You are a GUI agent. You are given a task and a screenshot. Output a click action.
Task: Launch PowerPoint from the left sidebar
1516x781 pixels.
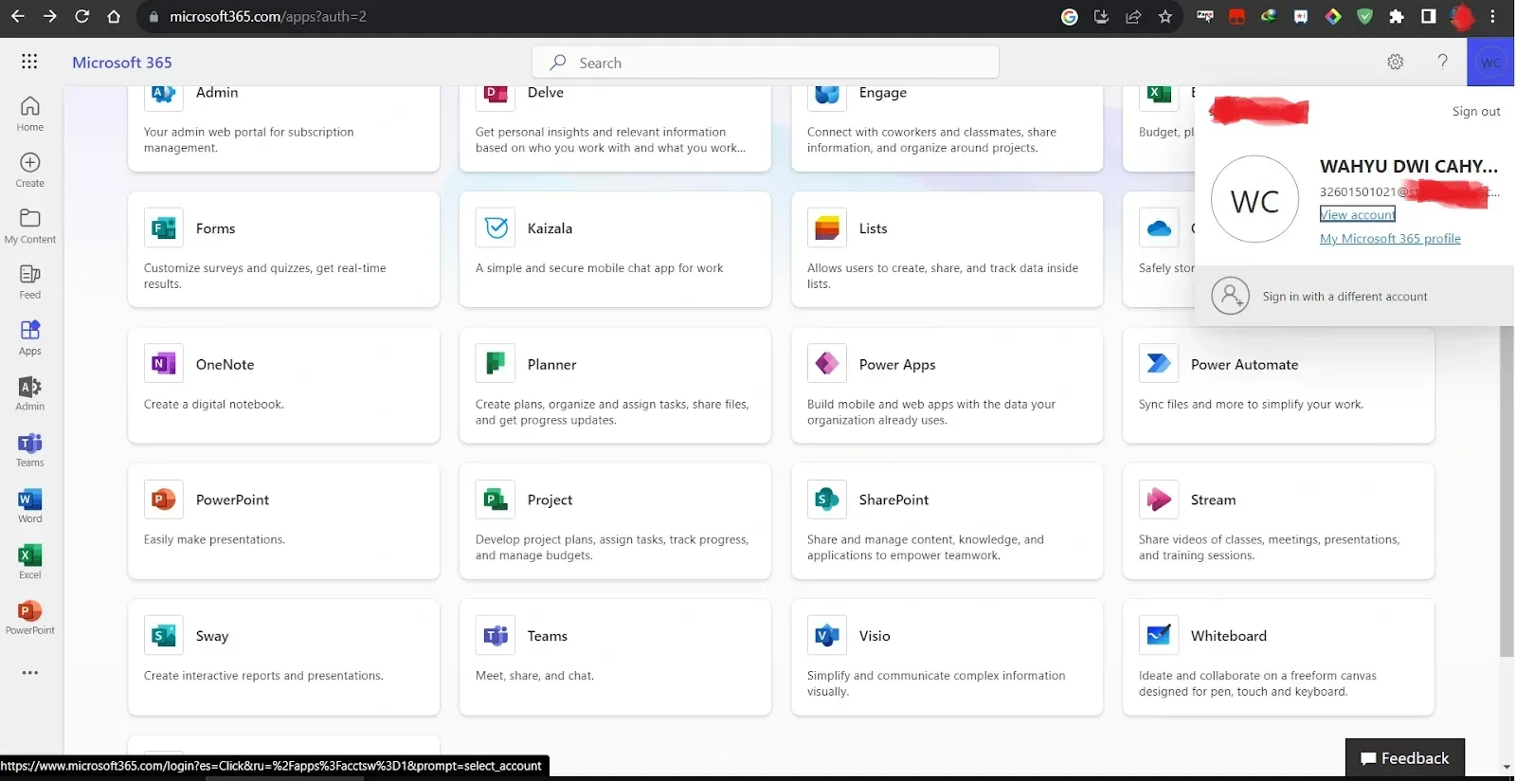pyautogui.click(x=30, y=617)
